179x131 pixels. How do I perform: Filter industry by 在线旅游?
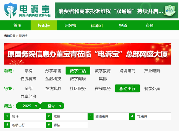[x=53, y=88]
